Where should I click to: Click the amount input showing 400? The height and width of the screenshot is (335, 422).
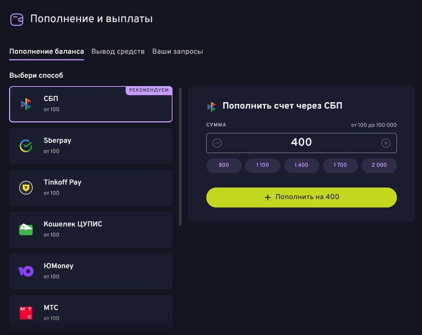(301, 143)
